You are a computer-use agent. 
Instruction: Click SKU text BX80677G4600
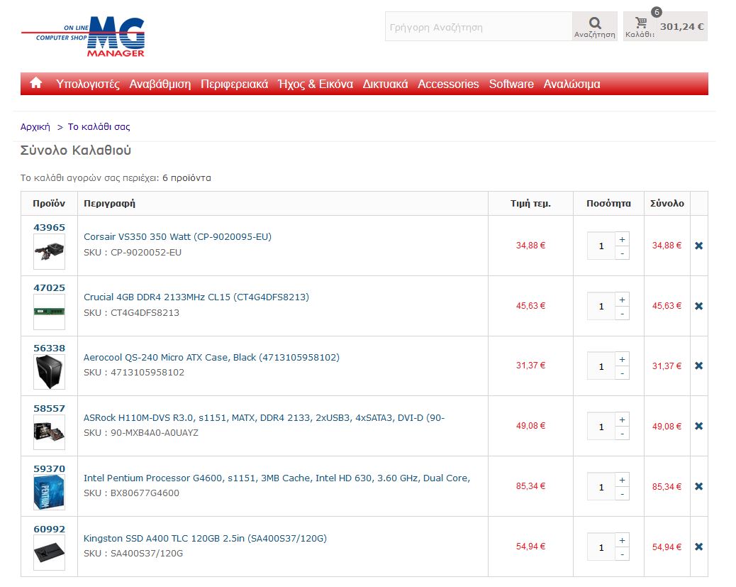tap(145, 493)
